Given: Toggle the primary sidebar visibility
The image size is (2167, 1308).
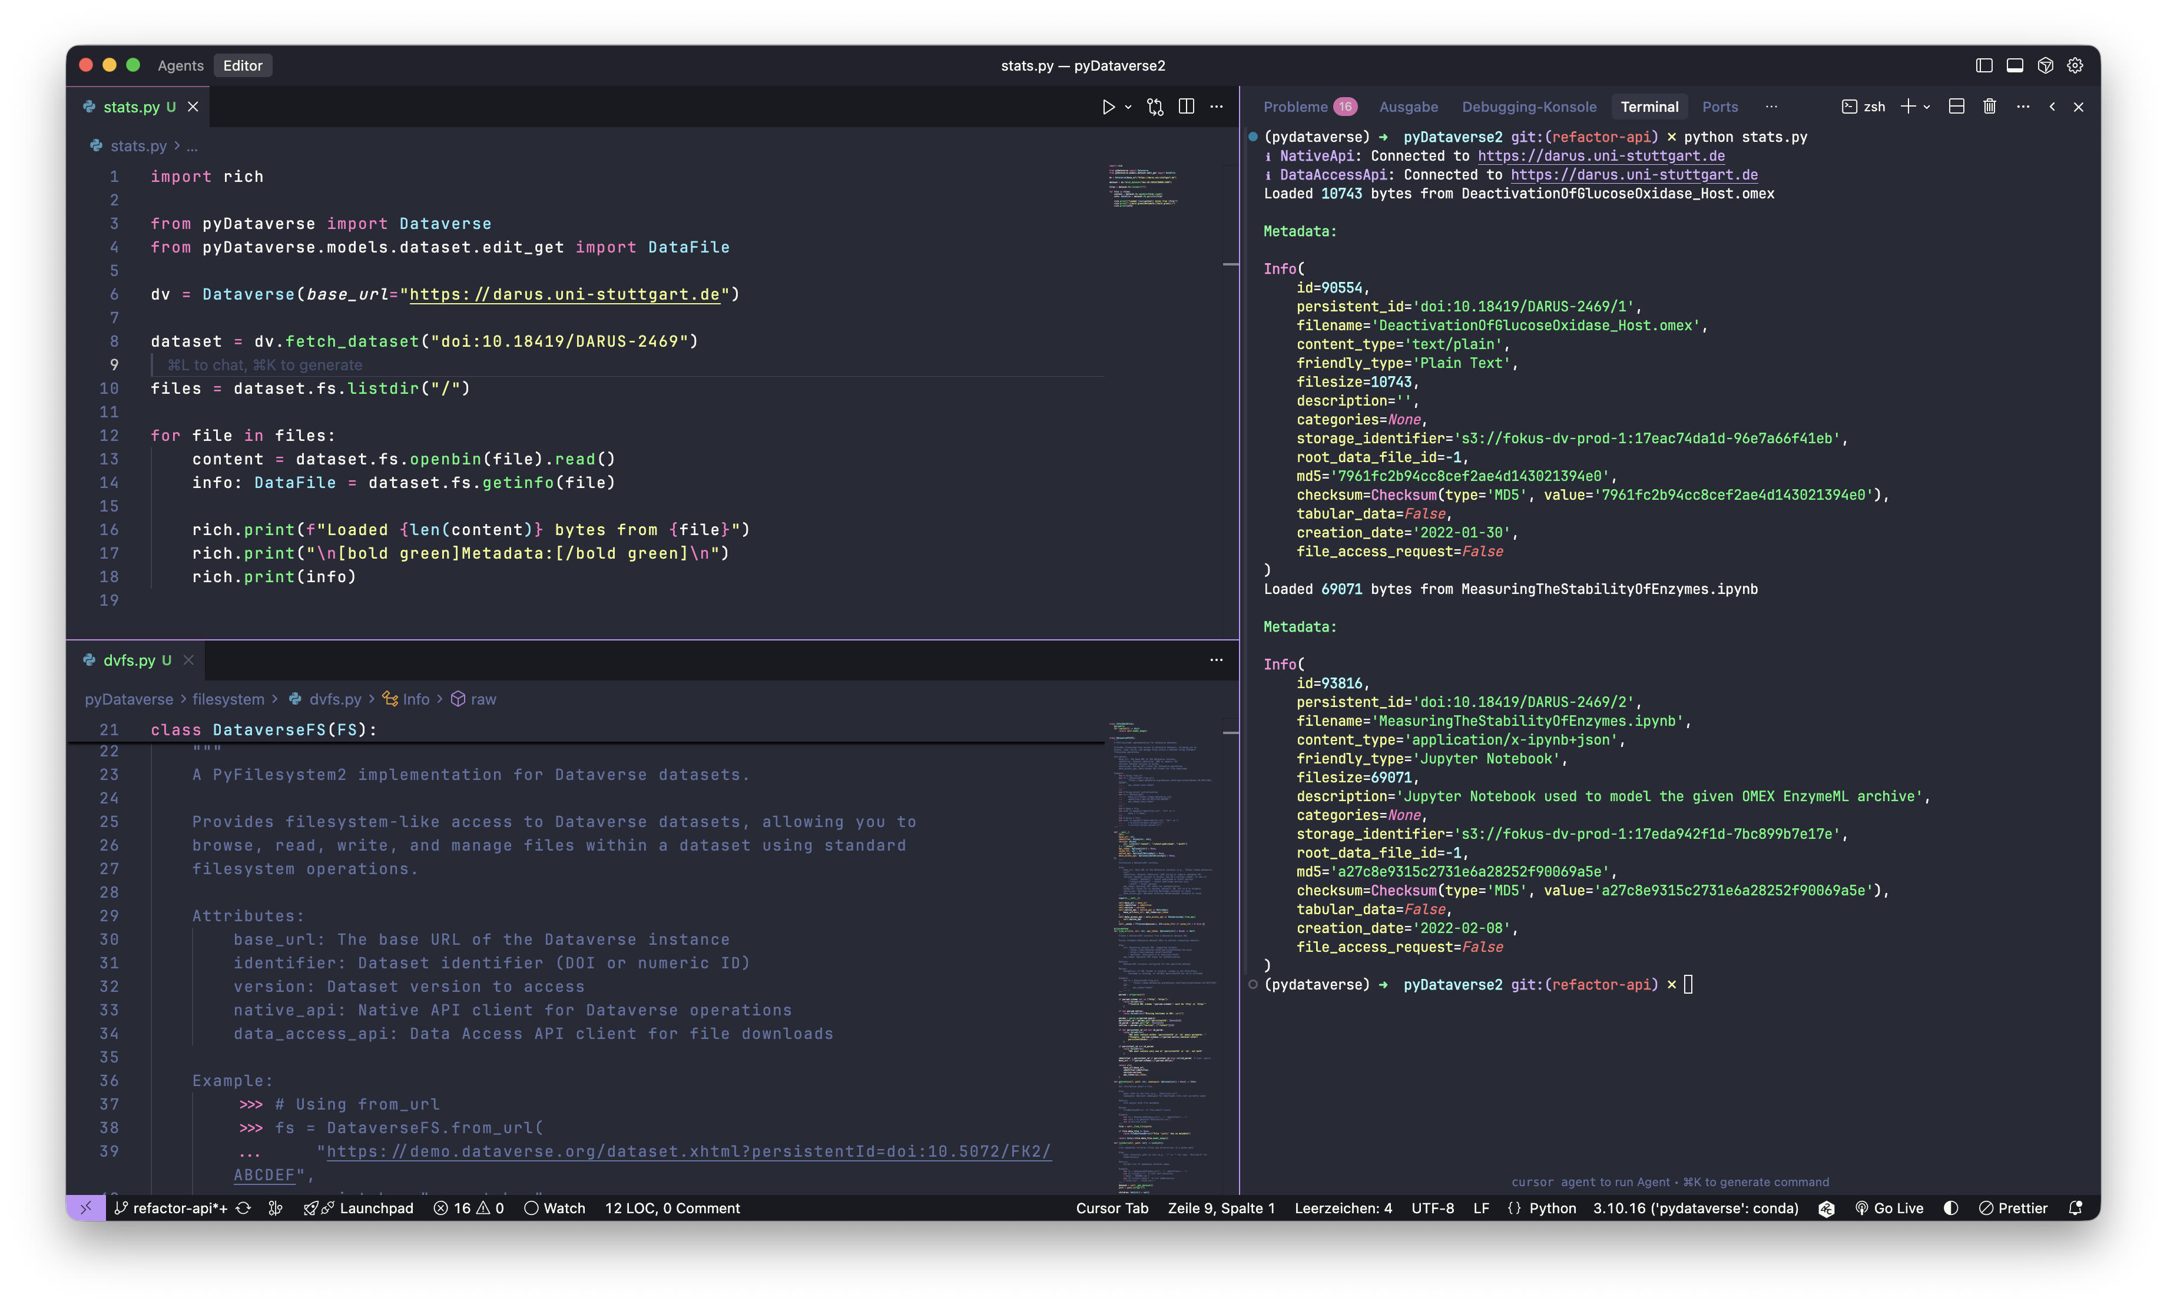Looking at the screenshot, I should [1984, 65].
